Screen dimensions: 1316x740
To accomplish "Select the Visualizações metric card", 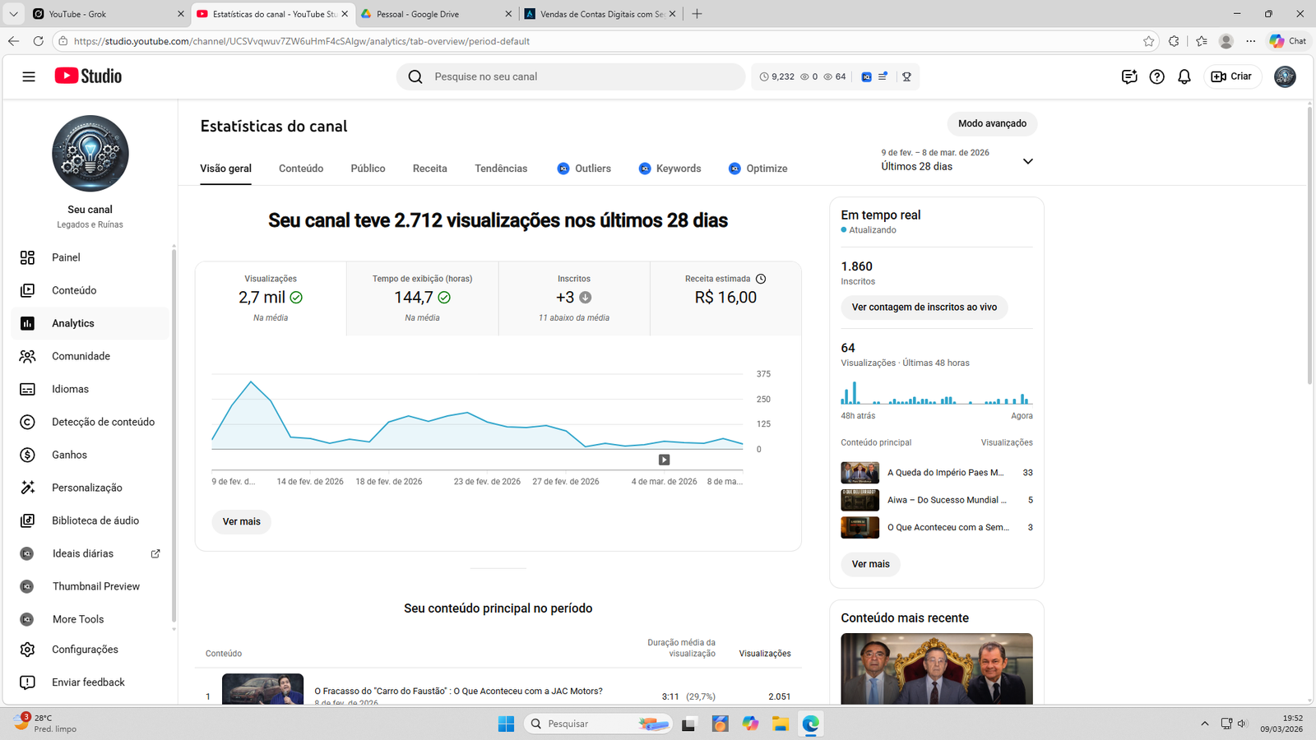I will click(x=271, y=298).
